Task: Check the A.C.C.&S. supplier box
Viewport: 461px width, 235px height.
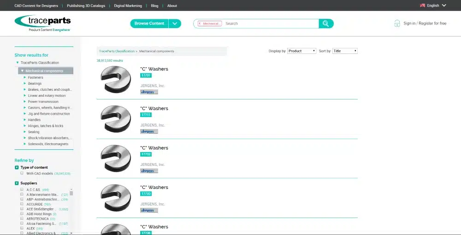Action: coord(22,189)
